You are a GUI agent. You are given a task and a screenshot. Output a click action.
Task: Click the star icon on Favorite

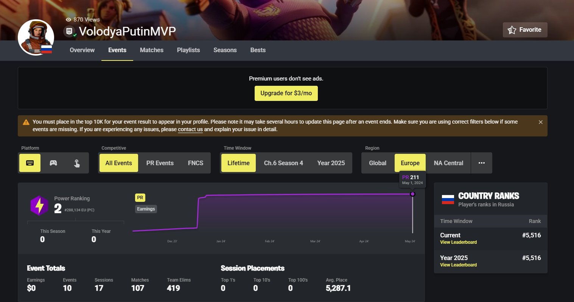(512, 30)
